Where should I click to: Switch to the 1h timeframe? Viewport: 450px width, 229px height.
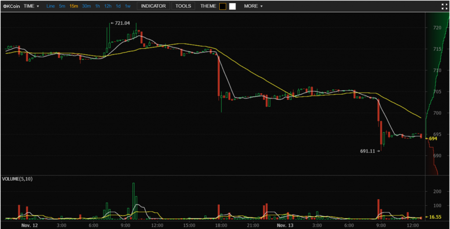click(98, 6)
